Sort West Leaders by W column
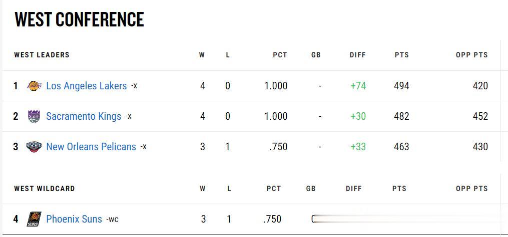508x237 pixels. point(202,55)
